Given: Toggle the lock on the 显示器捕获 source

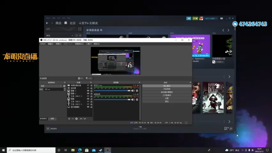Looking at the screenshot, I should pyautogui.click(x=91, y=107).
